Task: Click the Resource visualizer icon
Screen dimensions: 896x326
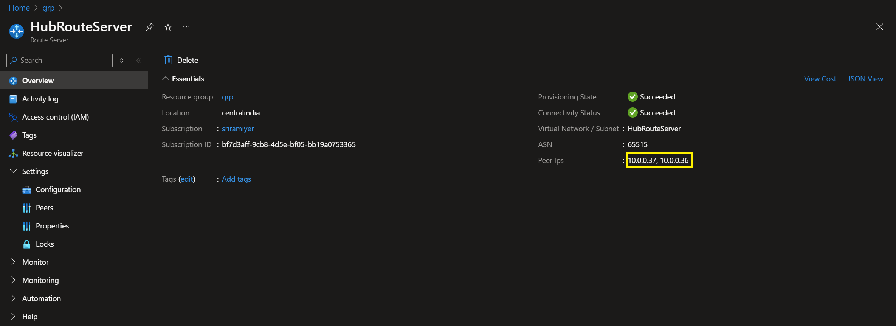Action: click(x=13, y=153)
